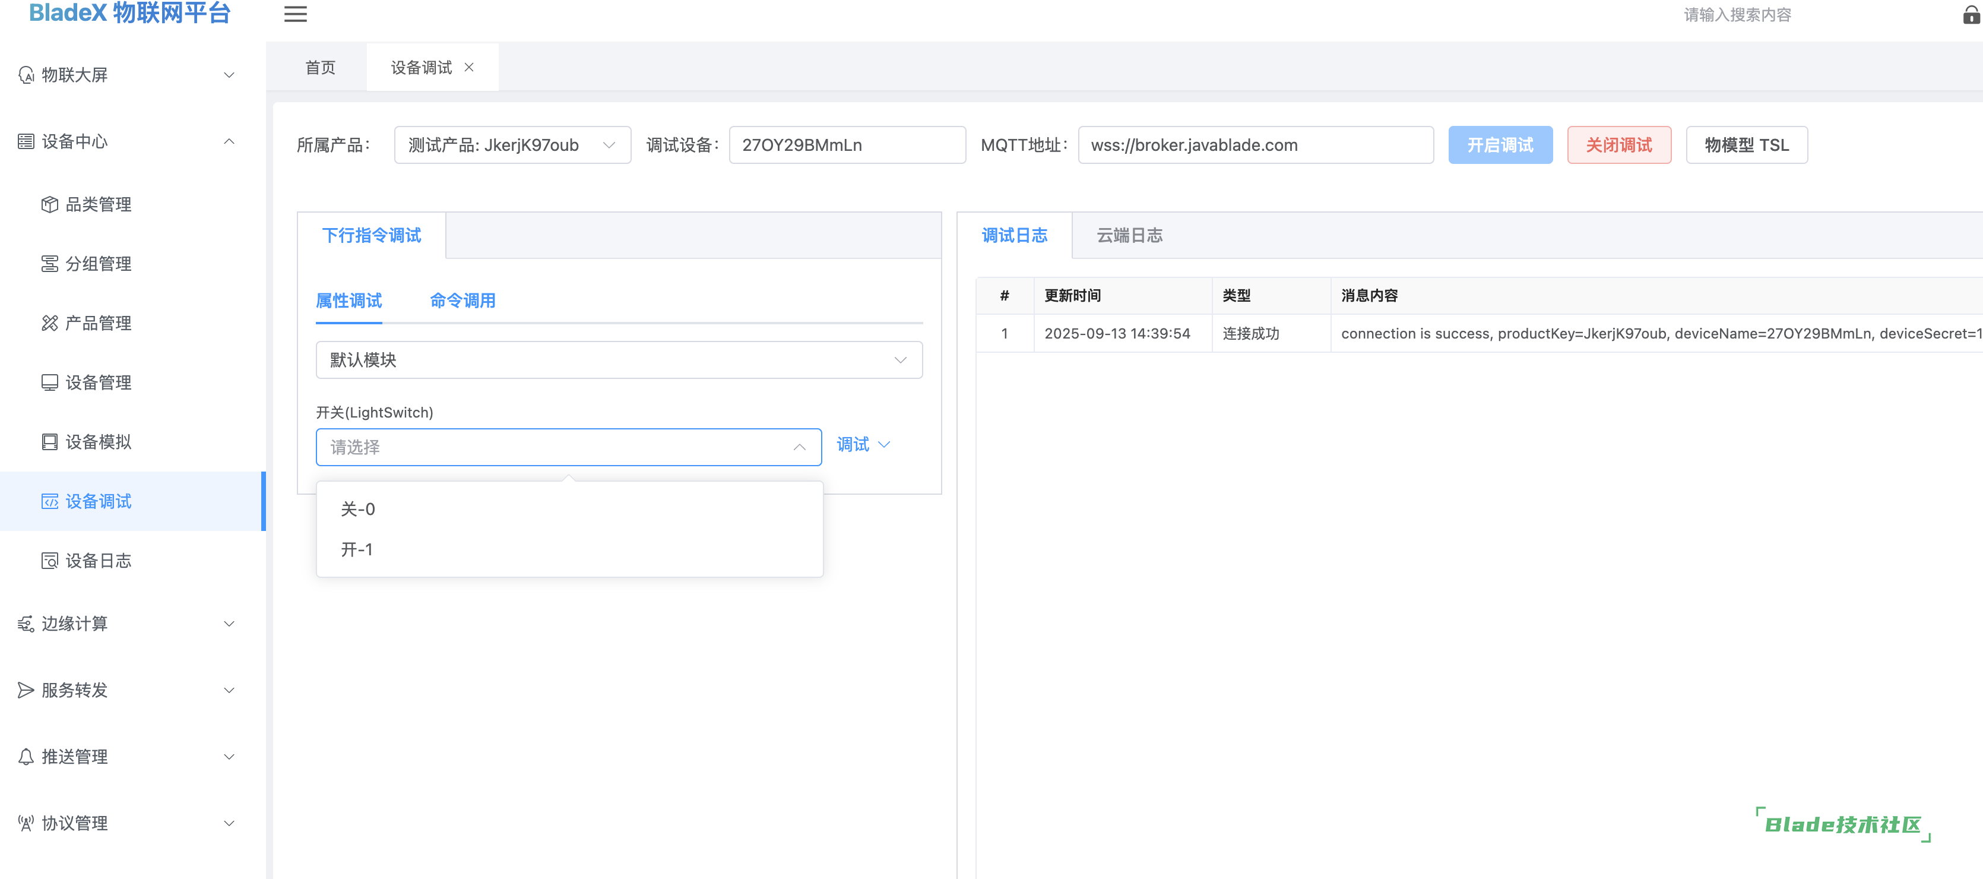Click the BladeX 物联网平台 logo
Image resolution: width=1983 pixels, height=879 pixels.
tap(129, 14)
